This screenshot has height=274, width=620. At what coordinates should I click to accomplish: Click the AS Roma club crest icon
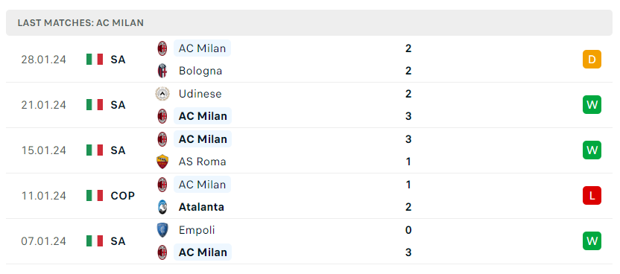click(x=162, y=162)
